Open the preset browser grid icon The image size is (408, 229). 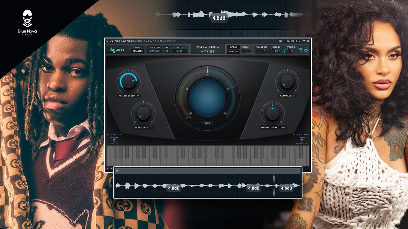click(280, 41)
